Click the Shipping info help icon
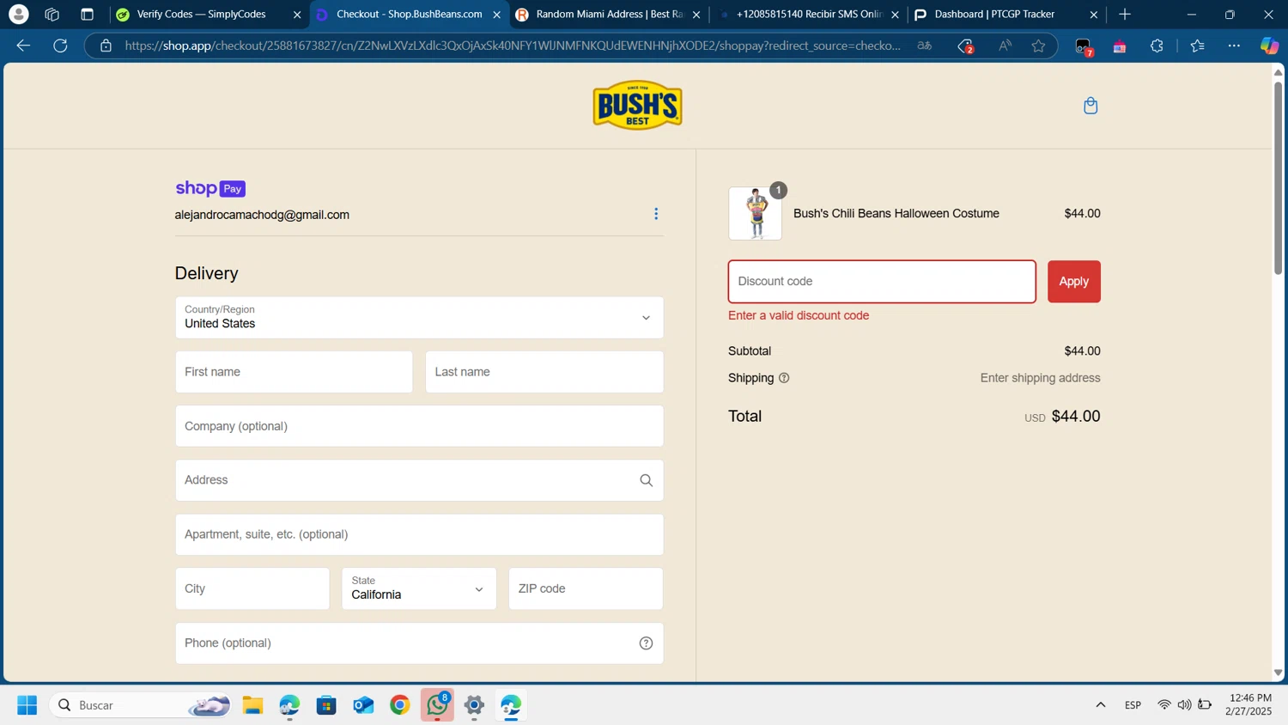This screenshot has width=1288, height=725. point(784,378)
